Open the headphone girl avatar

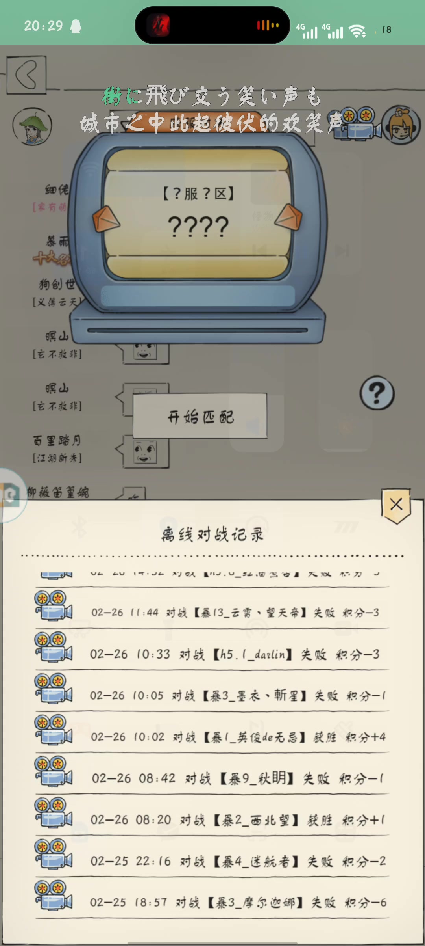click(x=401, y=125)
